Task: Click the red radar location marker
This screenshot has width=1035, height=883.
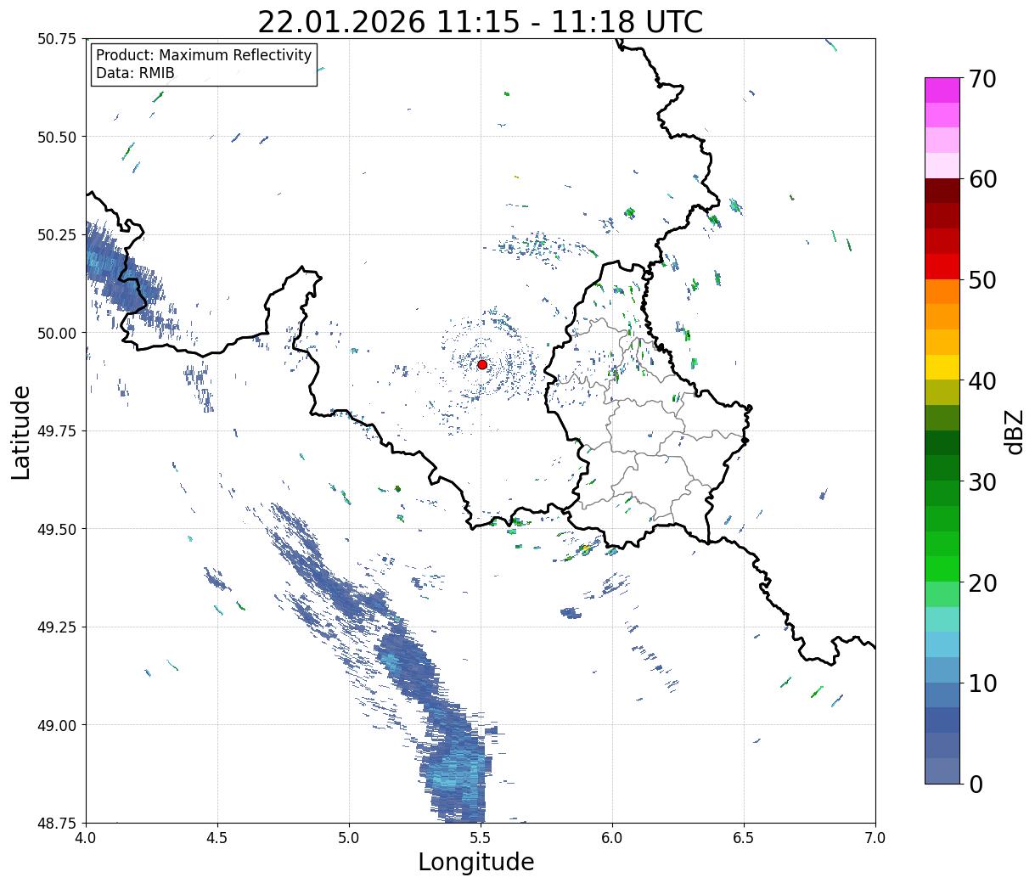Action: (482, 364)
